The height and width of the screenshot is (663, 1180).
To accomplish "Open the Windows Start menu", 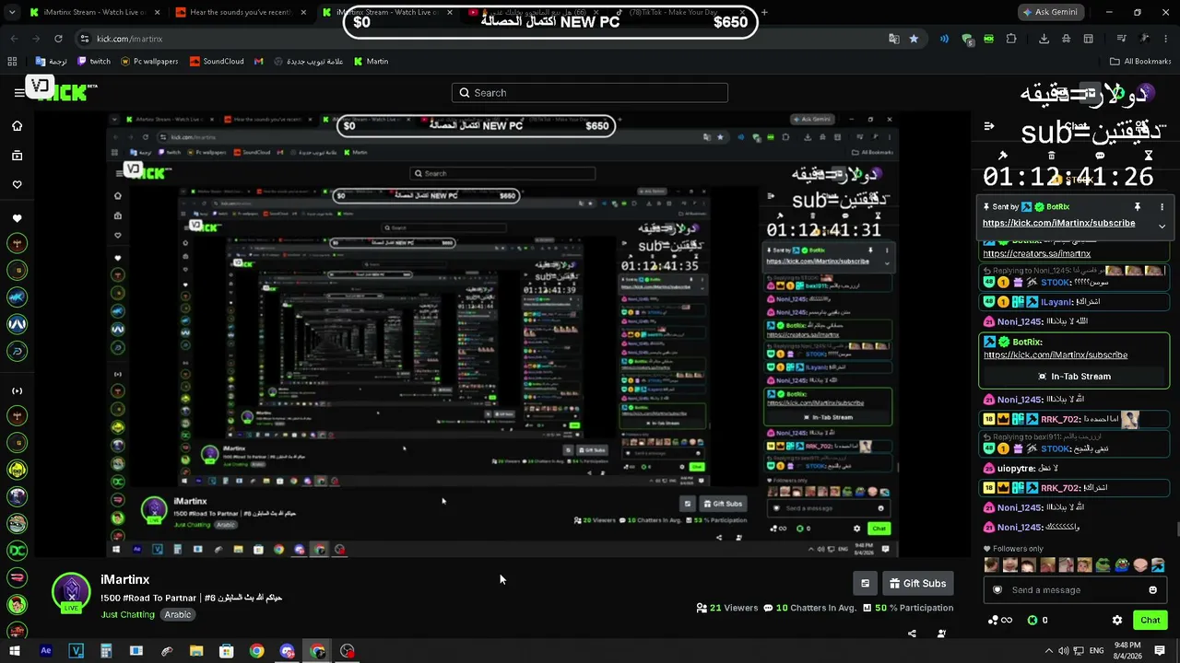I will click(15, 651).
